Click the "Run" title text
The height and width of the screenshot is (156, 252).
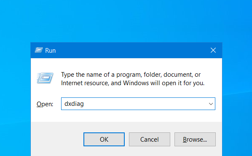point(50,51)
